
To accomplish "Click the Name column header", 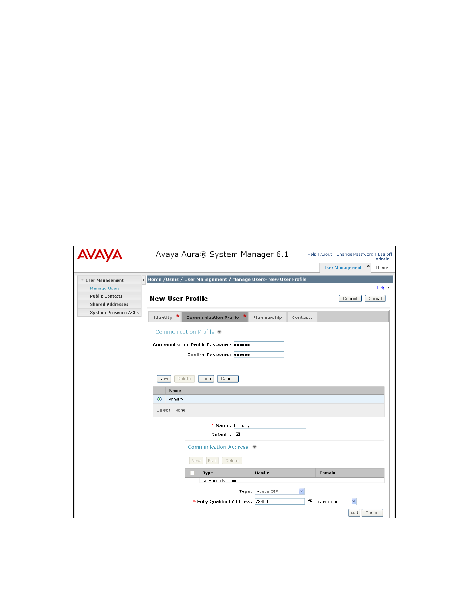I will pyautogui.click(x=175, y=391).
